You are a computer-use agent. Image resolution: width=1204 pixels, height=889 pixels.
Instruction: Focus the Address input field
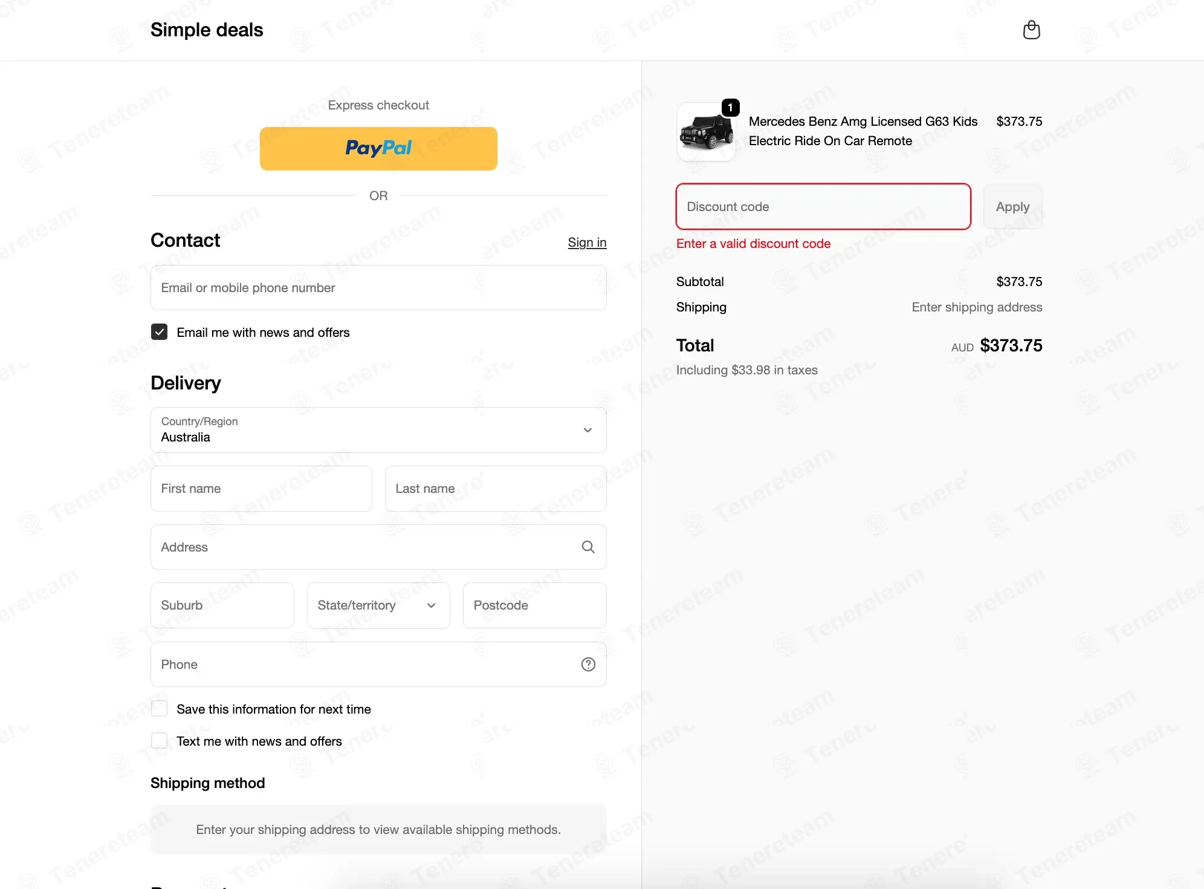[x=378, y=547]
